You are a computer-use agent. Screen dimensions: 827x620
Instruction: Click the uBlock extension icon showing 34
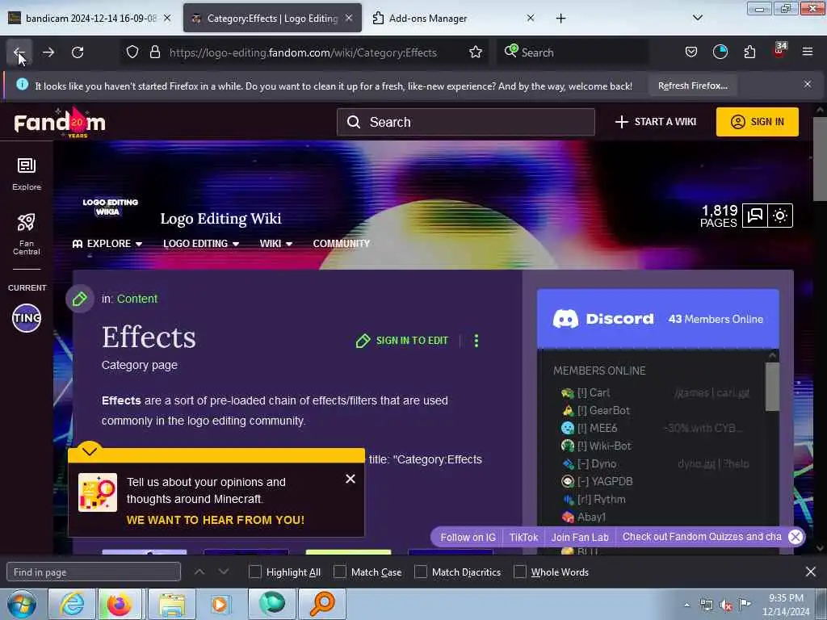[x=779, y=51]
